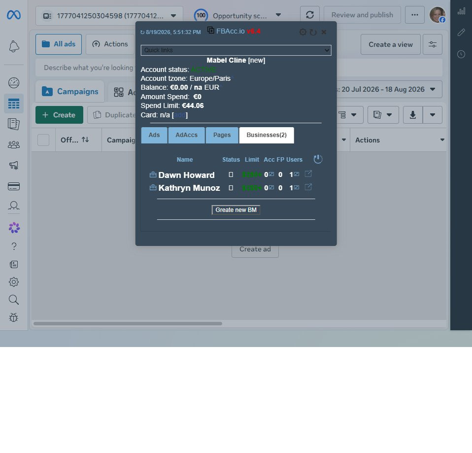Switch to AdAccs tab in FBAcc popup
Viewport: 472px width, 453px height.
pos(187,135)
